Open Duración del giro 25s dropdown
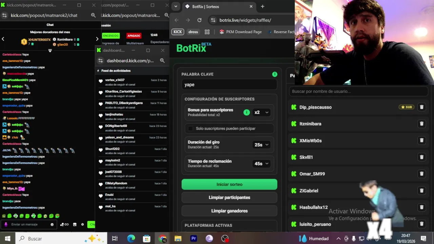 click(x=261, y=145)
